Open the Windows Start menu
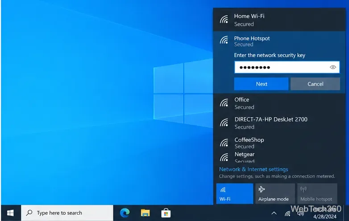Screen dimensions: 349x221 (10, 213)
